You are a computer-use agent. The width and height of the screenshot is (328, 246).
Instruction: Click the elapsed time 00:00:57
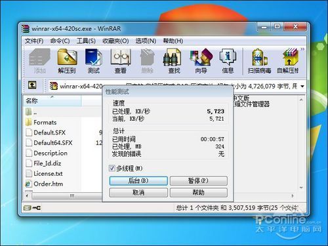click(x=213, y=139)
